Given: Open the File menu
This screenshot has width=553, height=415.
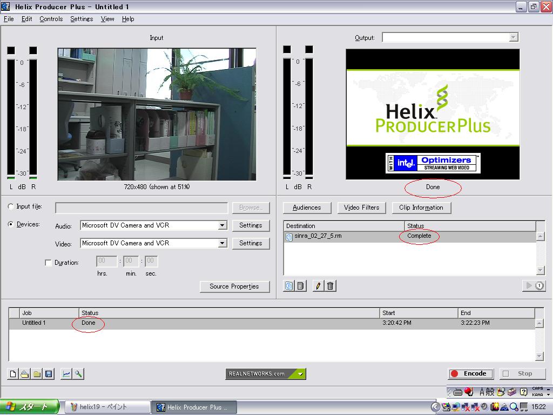Looking at the screenshot, I should point(9,19).
